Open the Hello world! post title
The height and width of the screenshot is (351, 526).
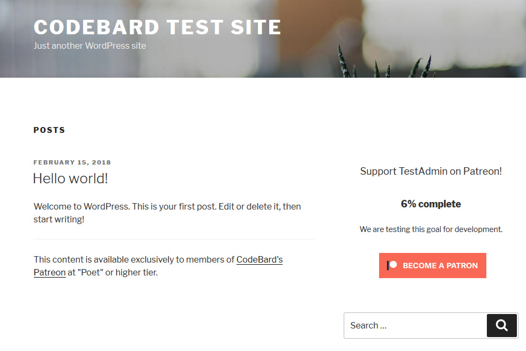tap(70, 178)
